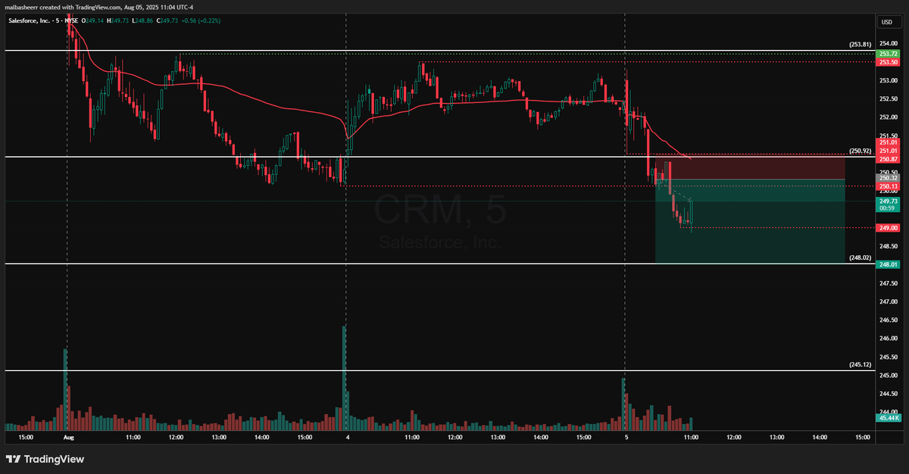
Task: Select the green profit zone of short position
Action: click(x=750, y=221)
